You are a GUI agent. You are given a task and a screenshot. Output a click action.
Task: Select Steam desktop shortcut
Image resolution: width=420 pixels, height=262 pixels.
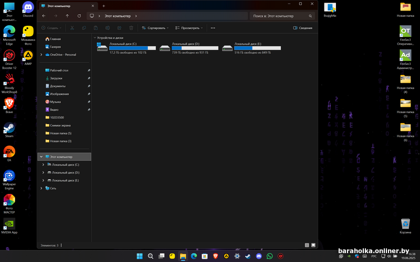9,130
